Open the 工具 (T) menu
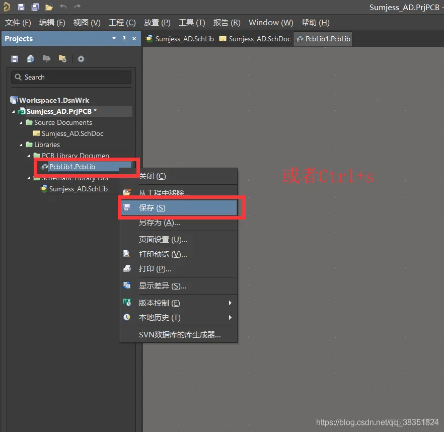The width and height of the screenshot is (444, 432). [192, 23]
